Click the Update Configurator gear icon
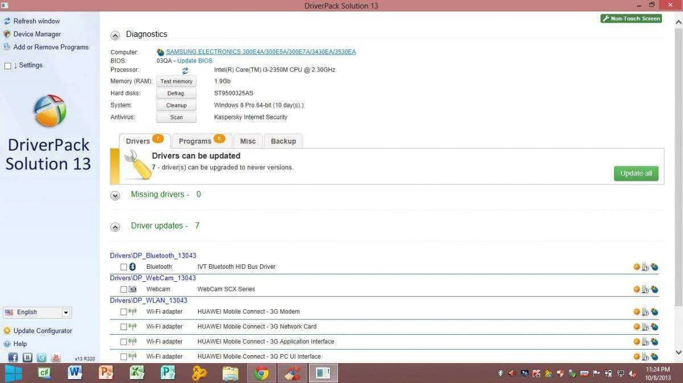 [x=7, y=331]
